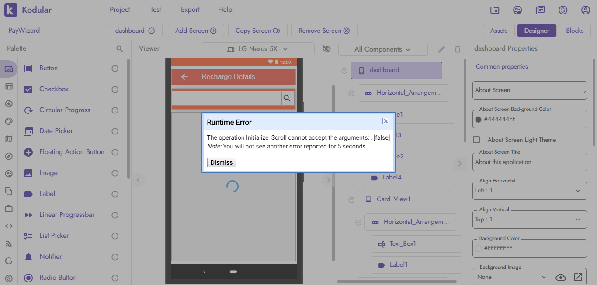Search the palette with magnifier icon
Screen dimensions: 597x285
click(119, 49)
